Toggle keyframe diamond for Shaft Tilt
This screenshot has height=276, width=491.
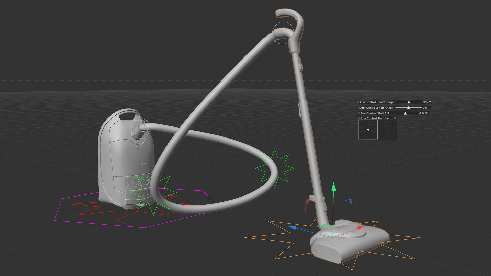pyautogui.click(x=359, y=113)
